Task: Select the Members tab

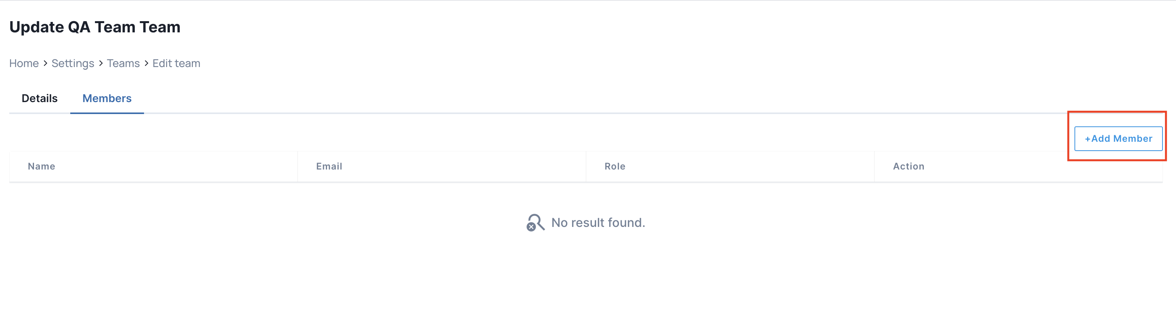Action: point(107,98)
